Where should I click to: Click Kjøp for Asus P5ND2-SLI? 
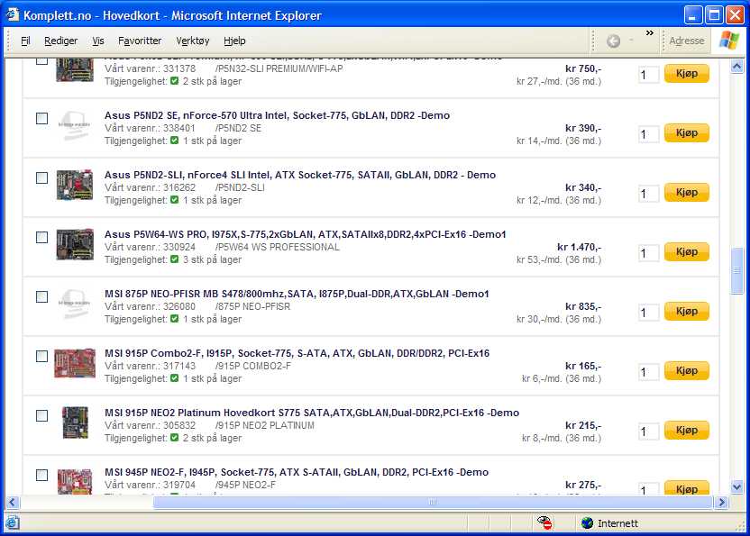[x=686, y=192]
